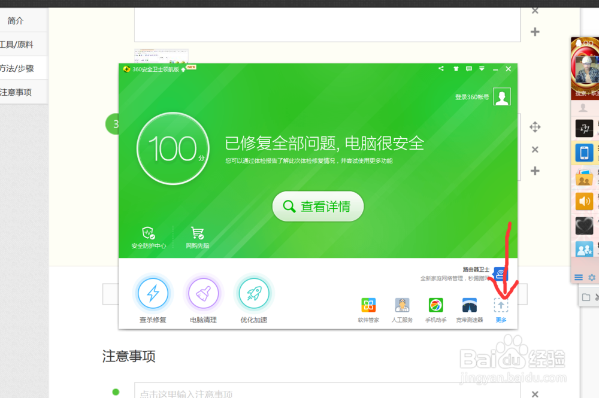Click the share icon in title bar
This screenshot has height=398, width=599.
click(440, 69)
